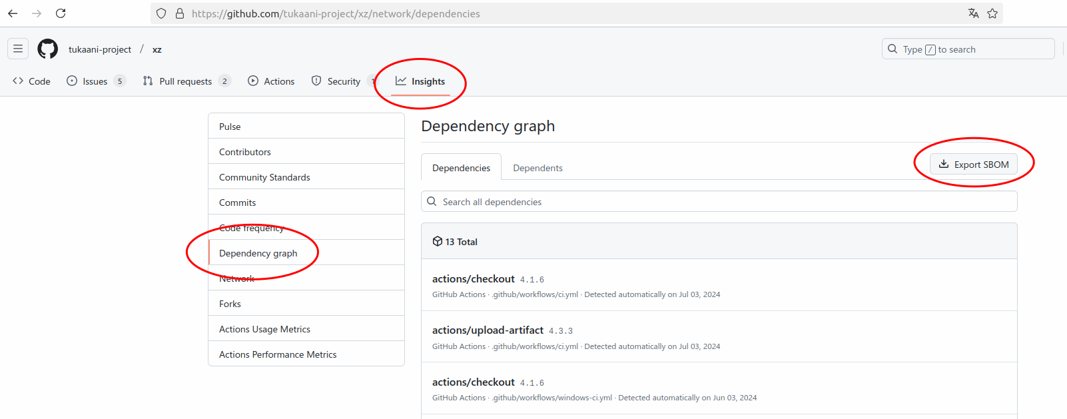Click the magnifier in the dependency search field
Screen dimensions: 1067x419
point(432,201)
